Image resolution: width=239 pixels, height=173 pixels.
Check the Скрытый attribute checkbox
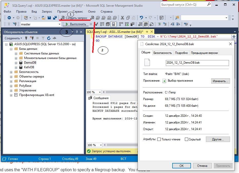(x=186, y=139)
